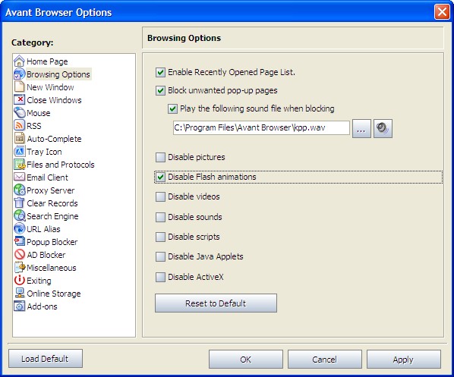Open Files and Protocols settings

click(61, 165)
